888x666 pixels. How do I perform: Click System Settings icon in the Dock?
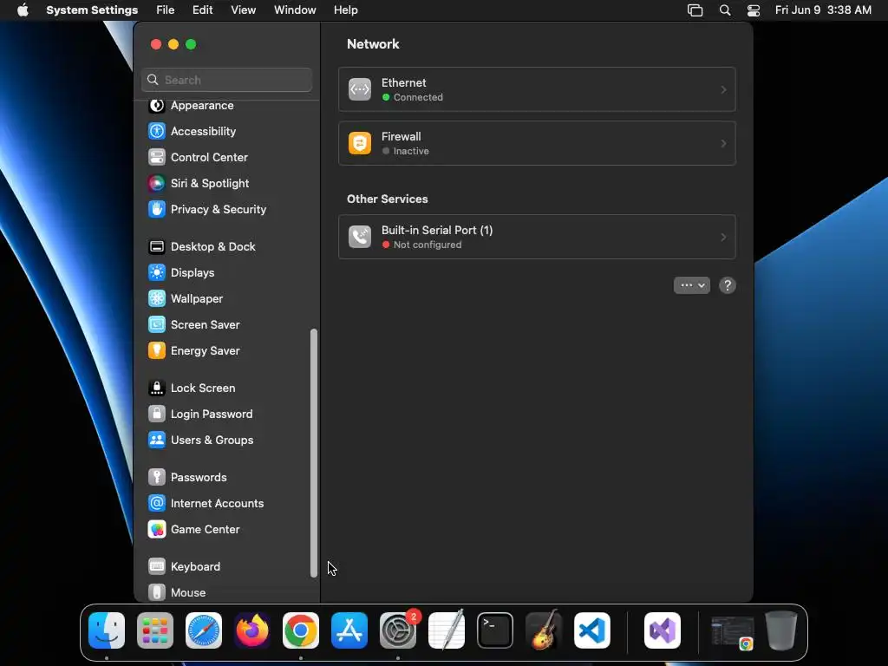coord(398,630)
